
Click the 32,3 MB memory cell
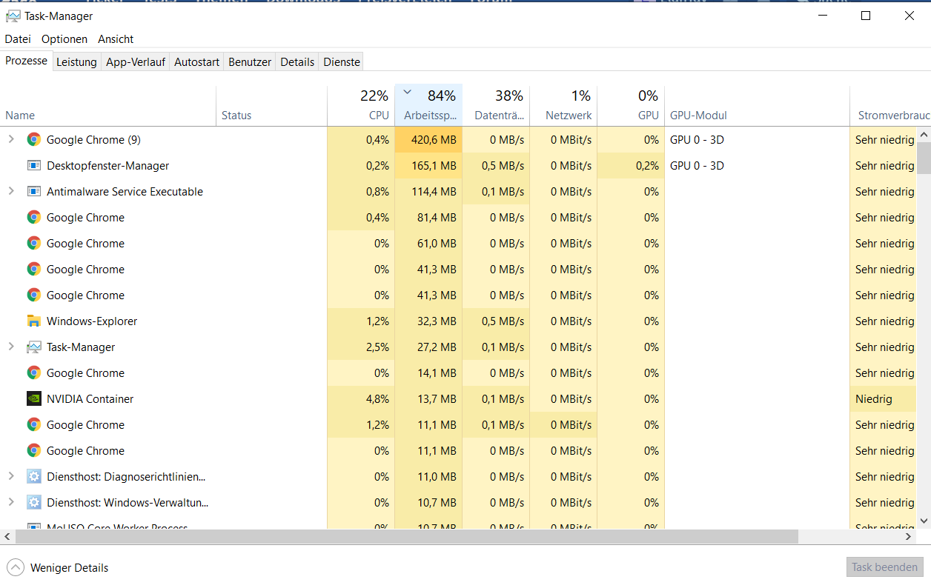(x=428, y=321)
